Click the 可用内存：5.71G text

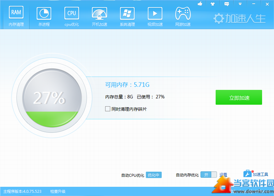[x=127, y=85]
